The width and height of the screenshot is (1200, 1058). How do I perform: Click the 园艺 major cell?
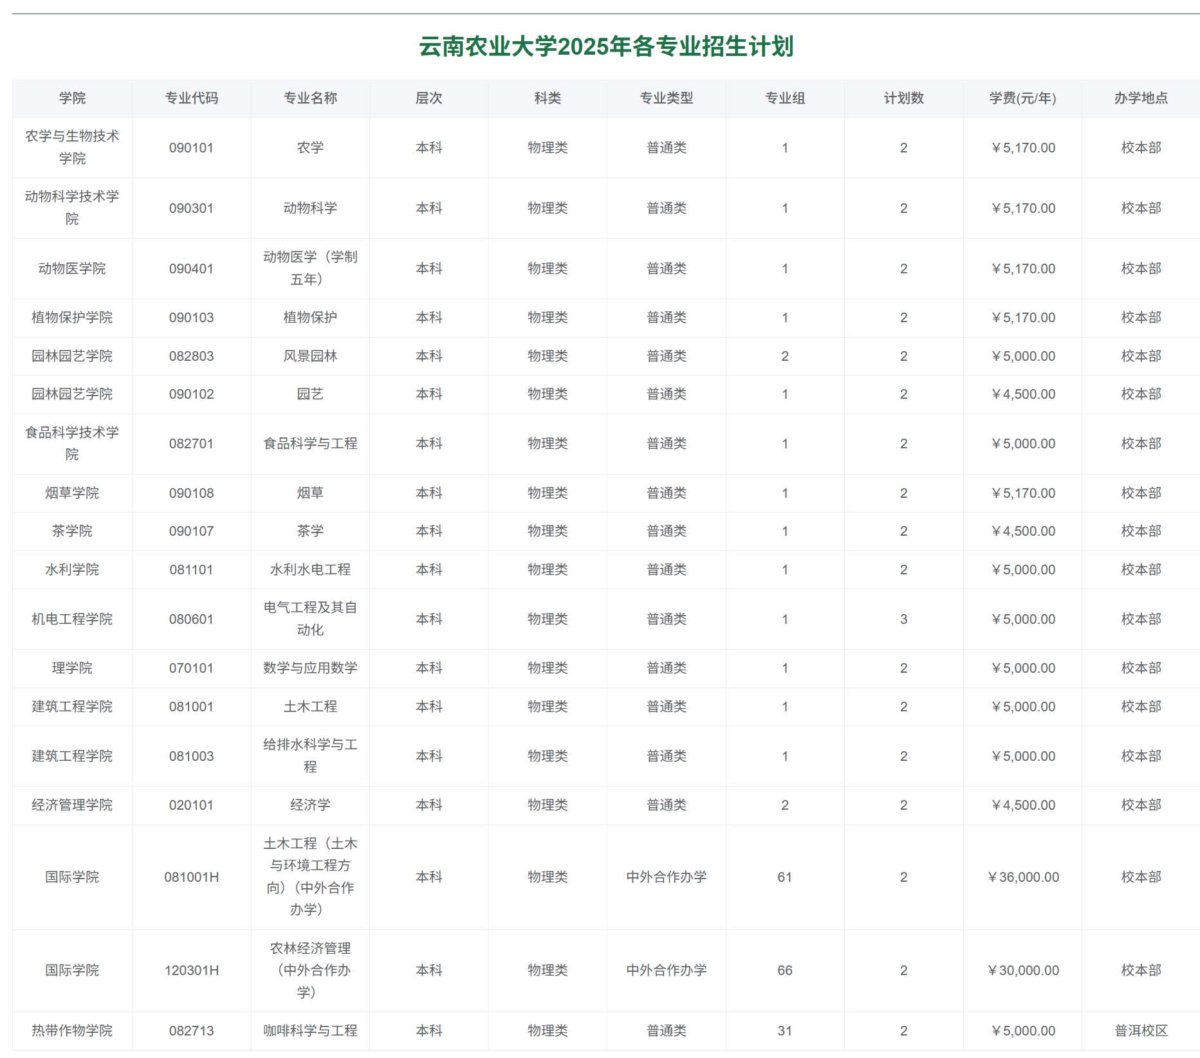click(310, 394)
